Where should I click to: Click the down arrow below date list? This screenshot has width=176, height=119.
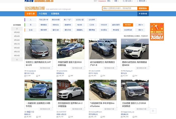click(17, 59)
